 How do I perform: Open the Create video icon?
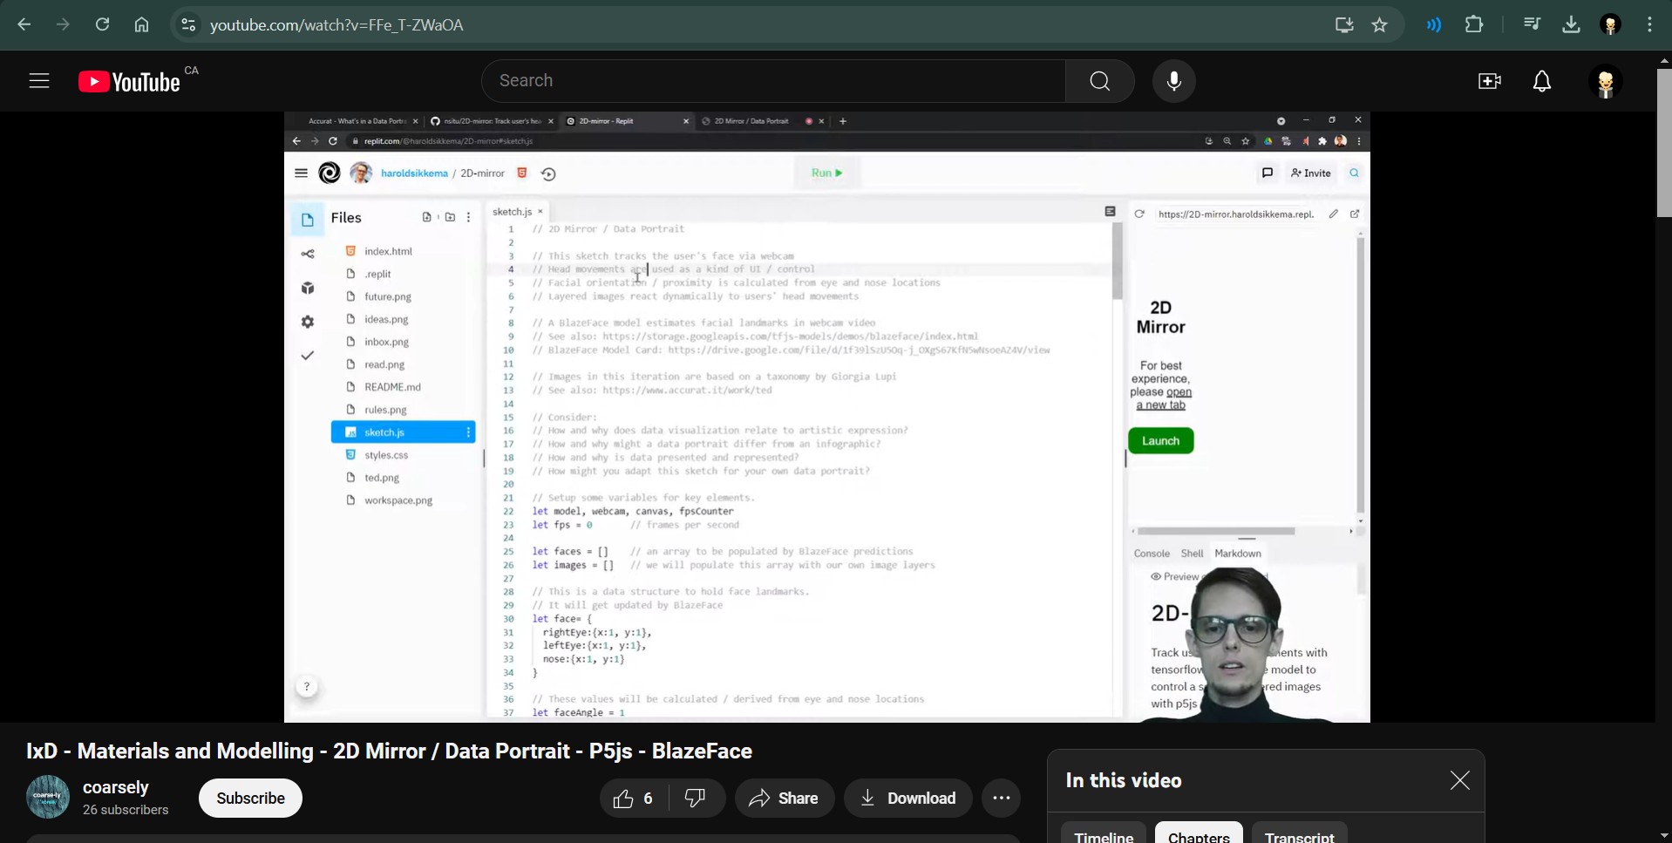tap(1489, 81)
